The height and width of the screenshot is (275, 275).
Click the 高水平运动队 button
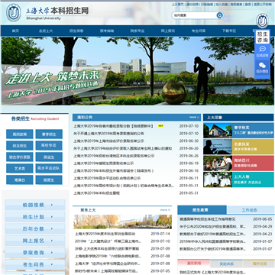coord(49,168)
